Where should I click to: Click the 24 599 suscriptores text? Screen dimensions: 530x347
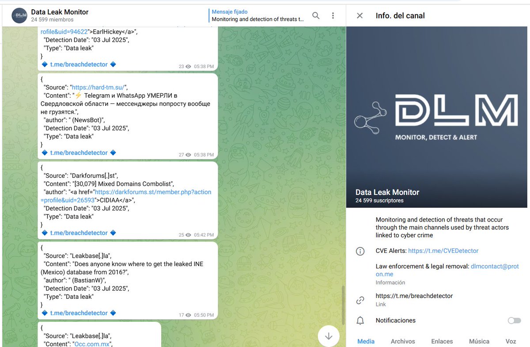pos(379,201)
